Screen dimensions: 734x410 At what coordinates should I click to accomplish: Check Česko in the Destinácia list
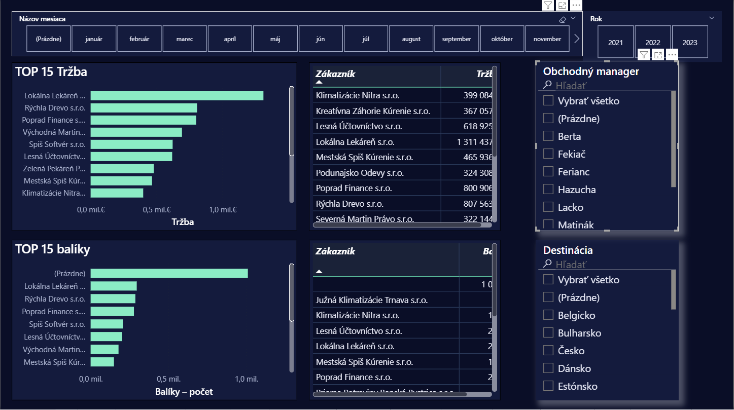tap(548, 350)
